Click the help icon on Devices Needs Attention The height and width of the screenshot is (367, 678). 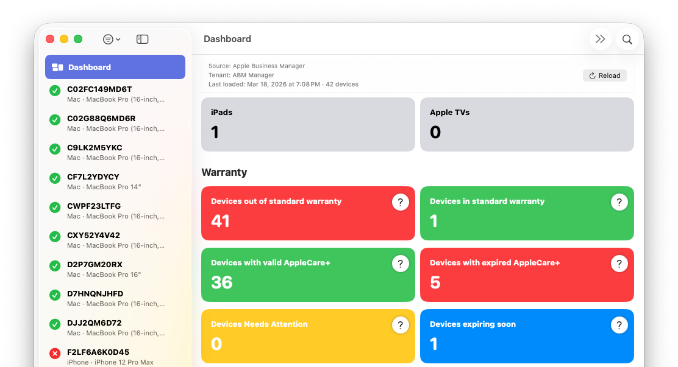(x=401, y=324)
